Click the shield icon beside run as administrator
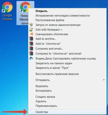 [31, 25]
